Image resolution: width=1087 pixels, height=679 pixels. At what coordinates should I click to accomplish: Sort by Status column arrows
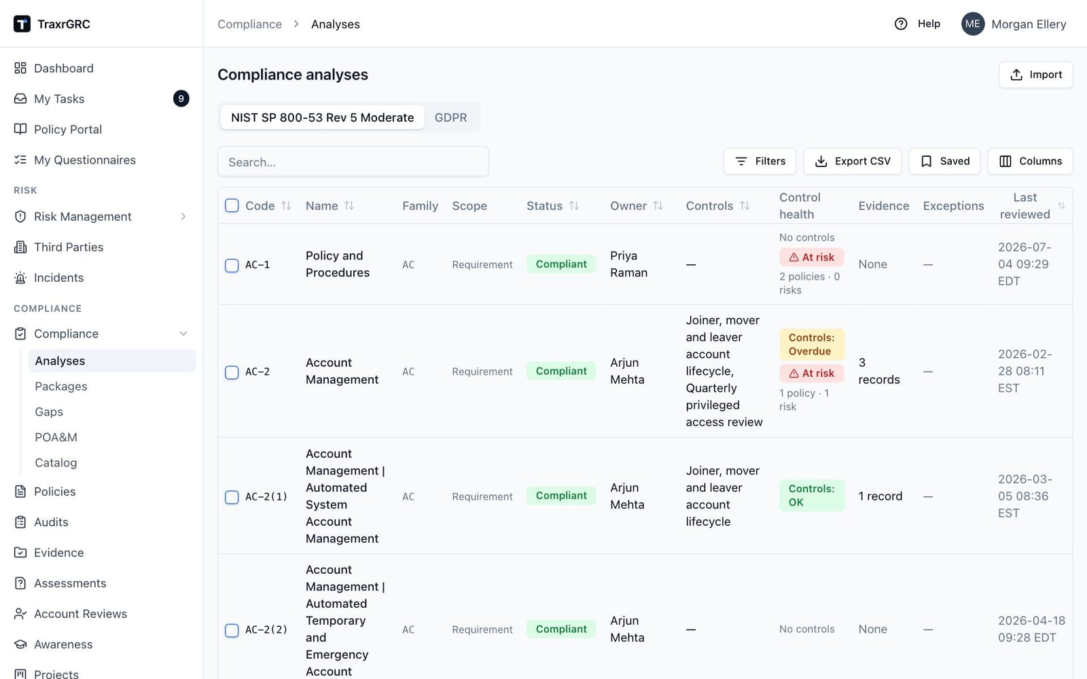pyautogui.click(x=574, y=206)
